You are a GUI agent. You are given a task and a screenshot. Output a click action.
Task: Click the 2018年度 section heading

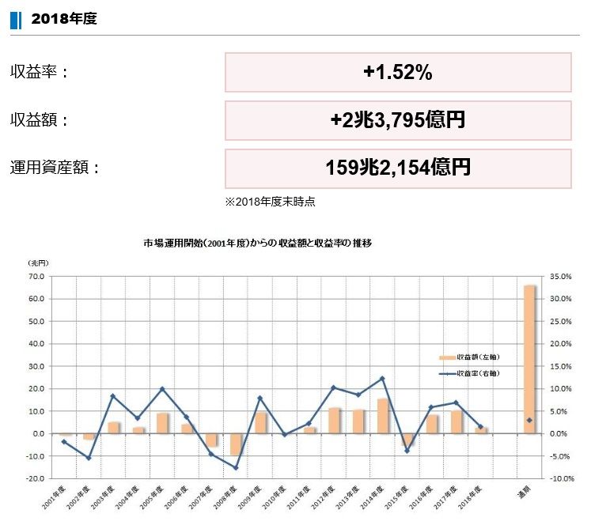point(64,20)
